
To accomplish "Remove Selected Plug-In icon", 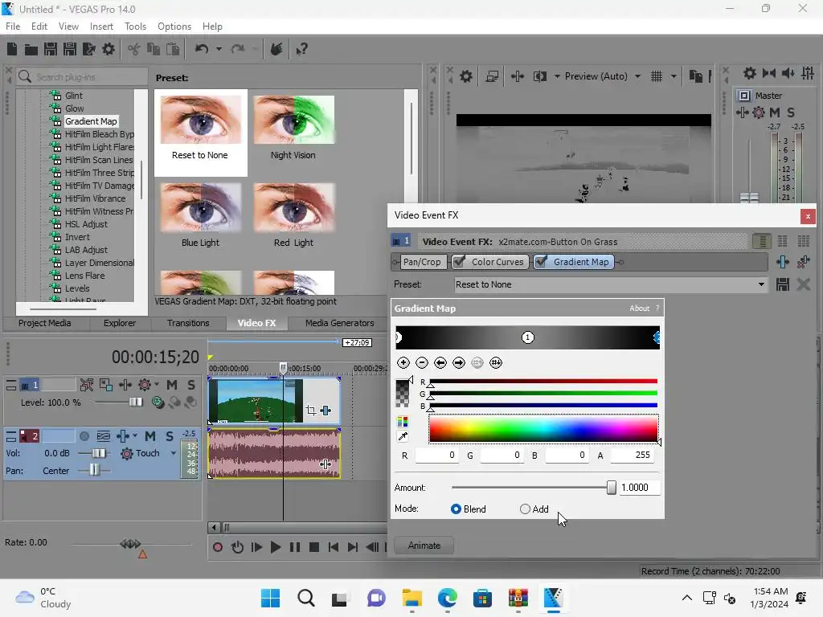I will coord(804,262).
